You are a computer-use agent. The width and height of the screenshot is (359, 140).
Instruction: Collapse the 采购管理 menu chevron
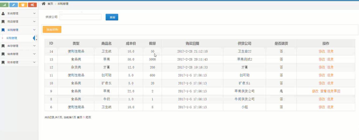click(34, 30)
